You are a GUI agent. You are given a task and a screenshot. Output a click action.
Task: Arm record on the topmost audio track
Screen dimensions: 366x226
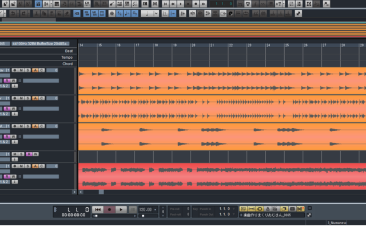15,70
